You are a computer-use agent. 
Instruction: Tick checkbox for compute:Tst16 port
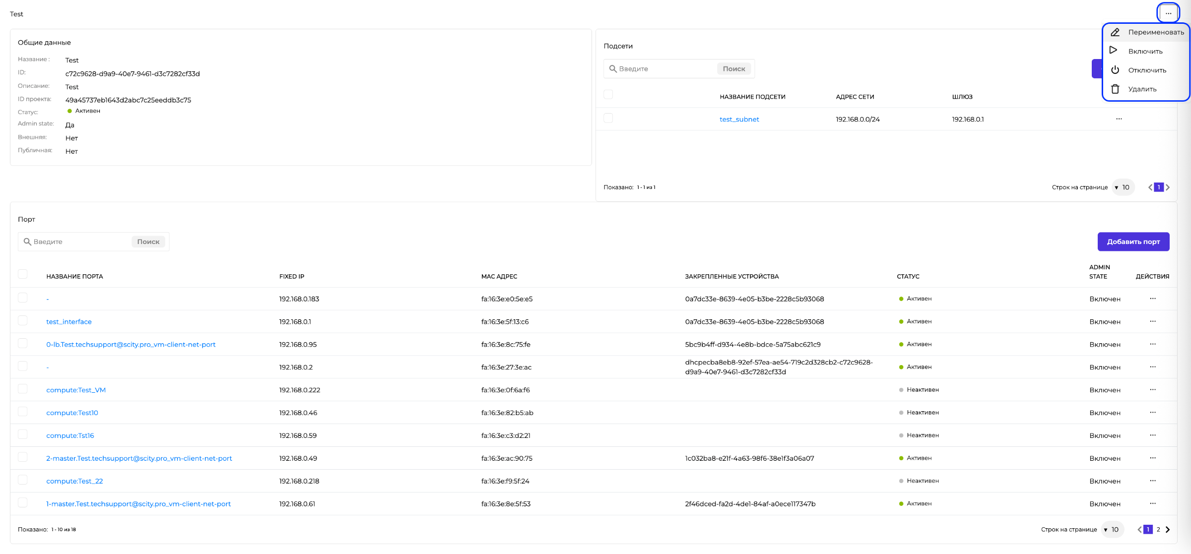23,434
